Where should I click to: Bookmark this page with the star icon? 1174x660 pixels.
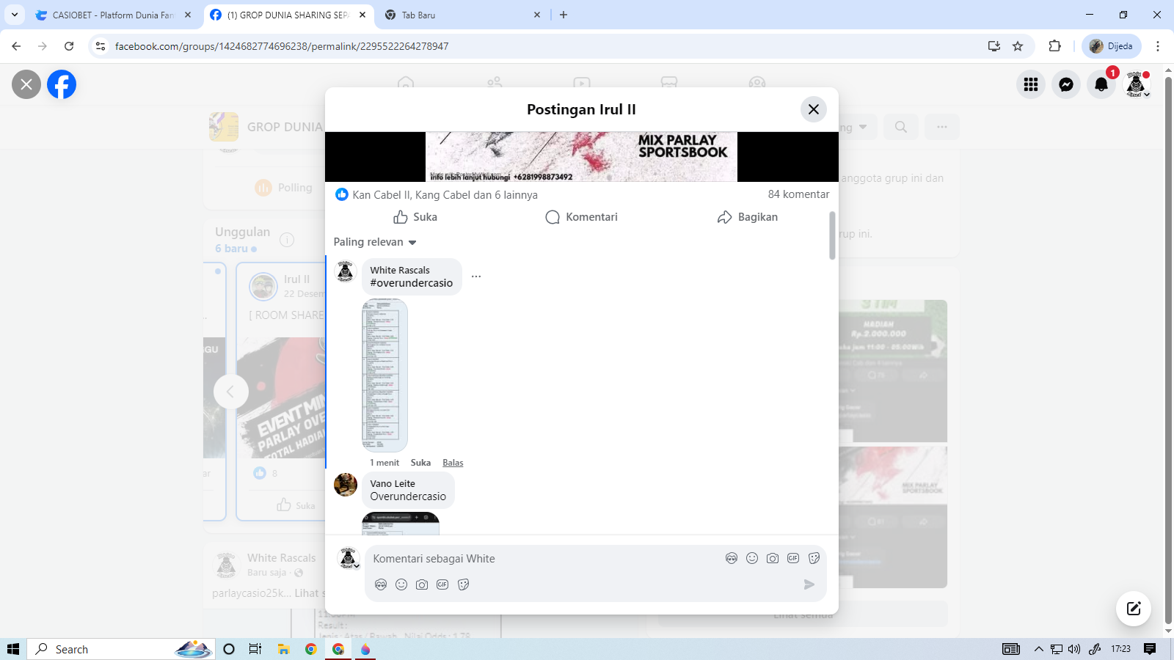tap(1018, 46)
